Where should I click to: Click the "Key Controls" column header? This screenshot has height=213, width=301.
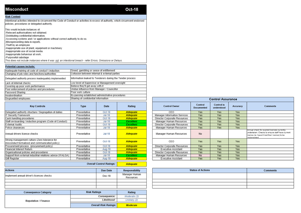[x=38, y=106]
